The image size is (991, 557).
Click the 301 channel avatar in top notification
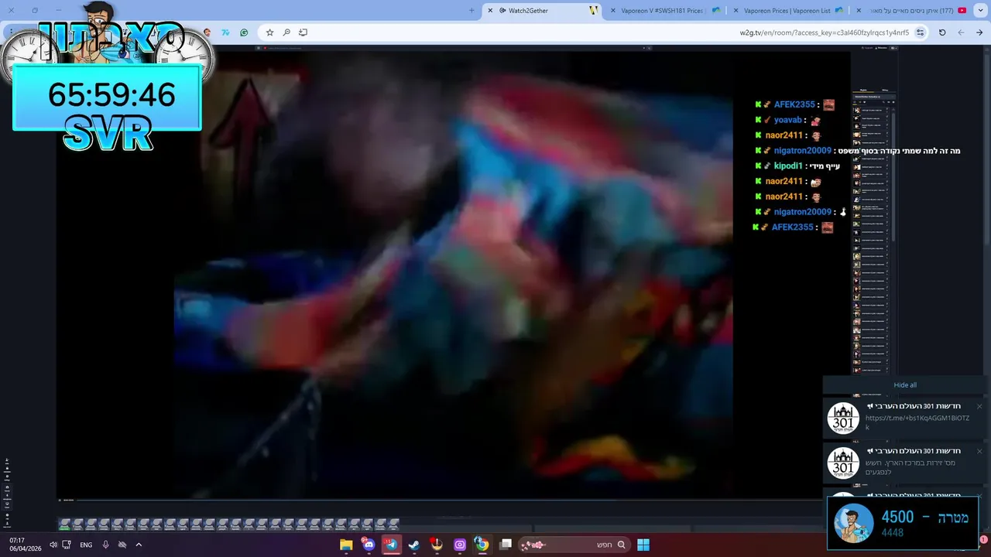843,419
